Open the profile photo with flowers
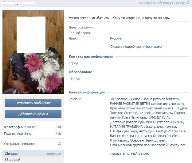 [x=33, y=52]
